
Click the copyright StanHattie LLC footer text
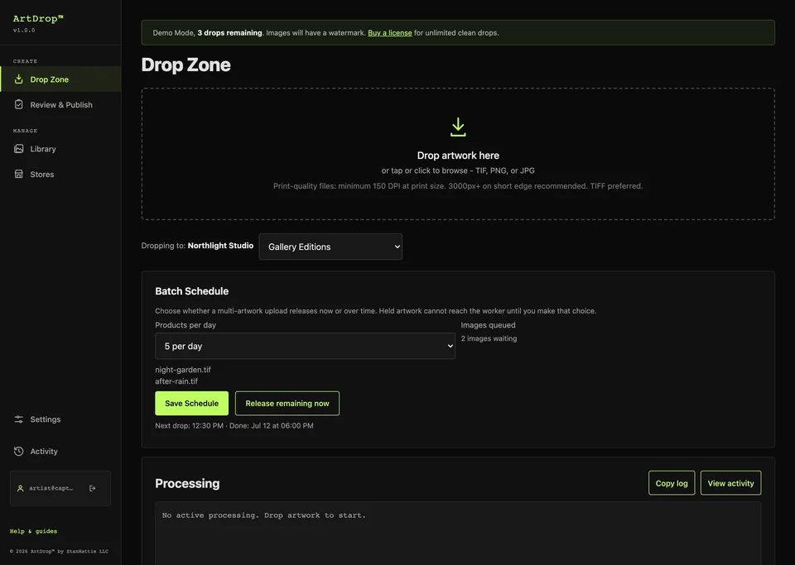click(x=59, y=551)
